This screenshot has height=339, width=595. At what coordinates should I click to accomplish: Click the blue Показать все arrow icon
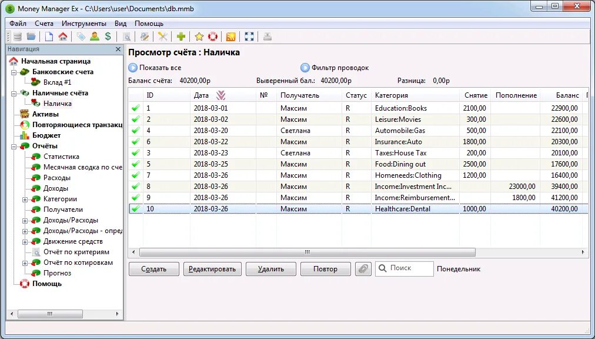tap(133, 68)
